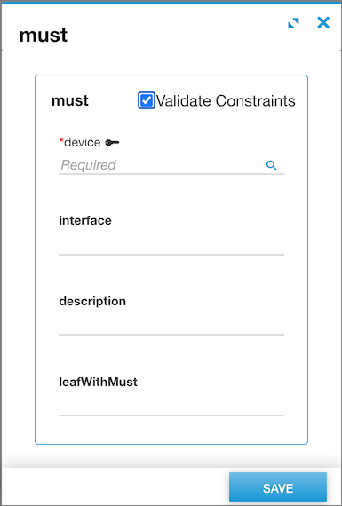Click the key icon next to device
The image size is (342, 506).
(112, 142)
